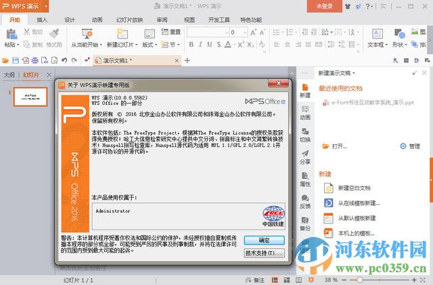The image size is (433, 285).
Task: Select the Format Painter brush
Action: coord(54,34)
